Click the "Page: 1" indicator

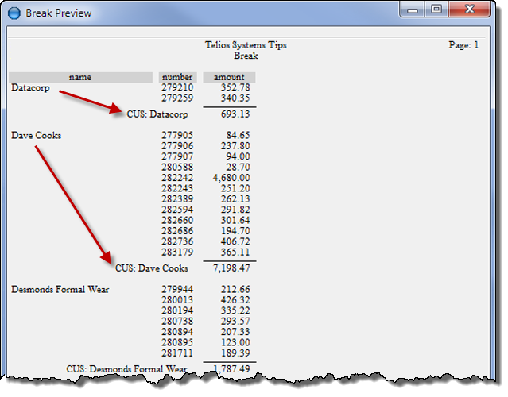(463, 45)
